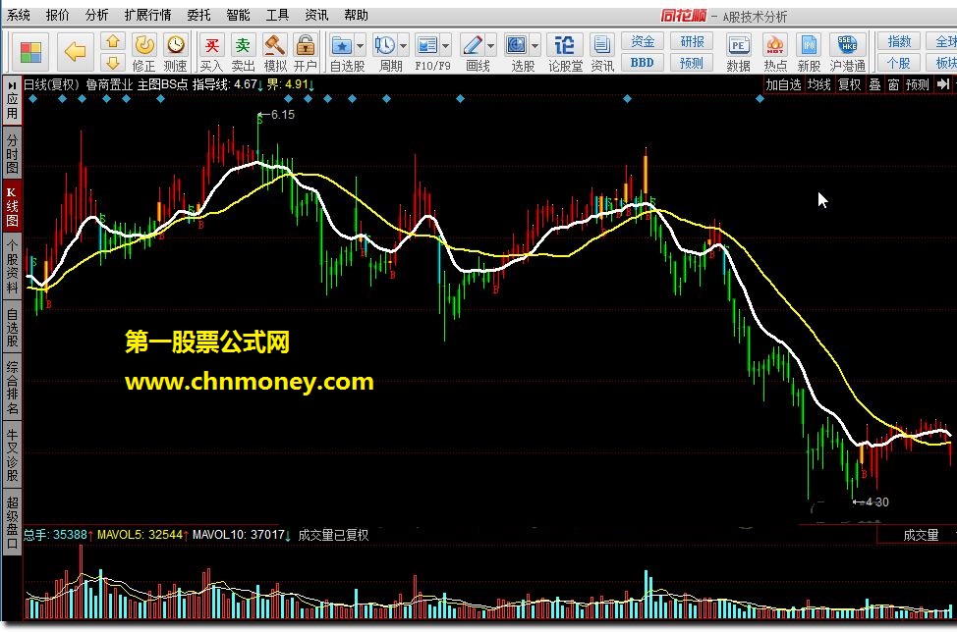This screenshot has height=632, width=957.
Task: Open the 智能 menu
Action: click(238, 16)
